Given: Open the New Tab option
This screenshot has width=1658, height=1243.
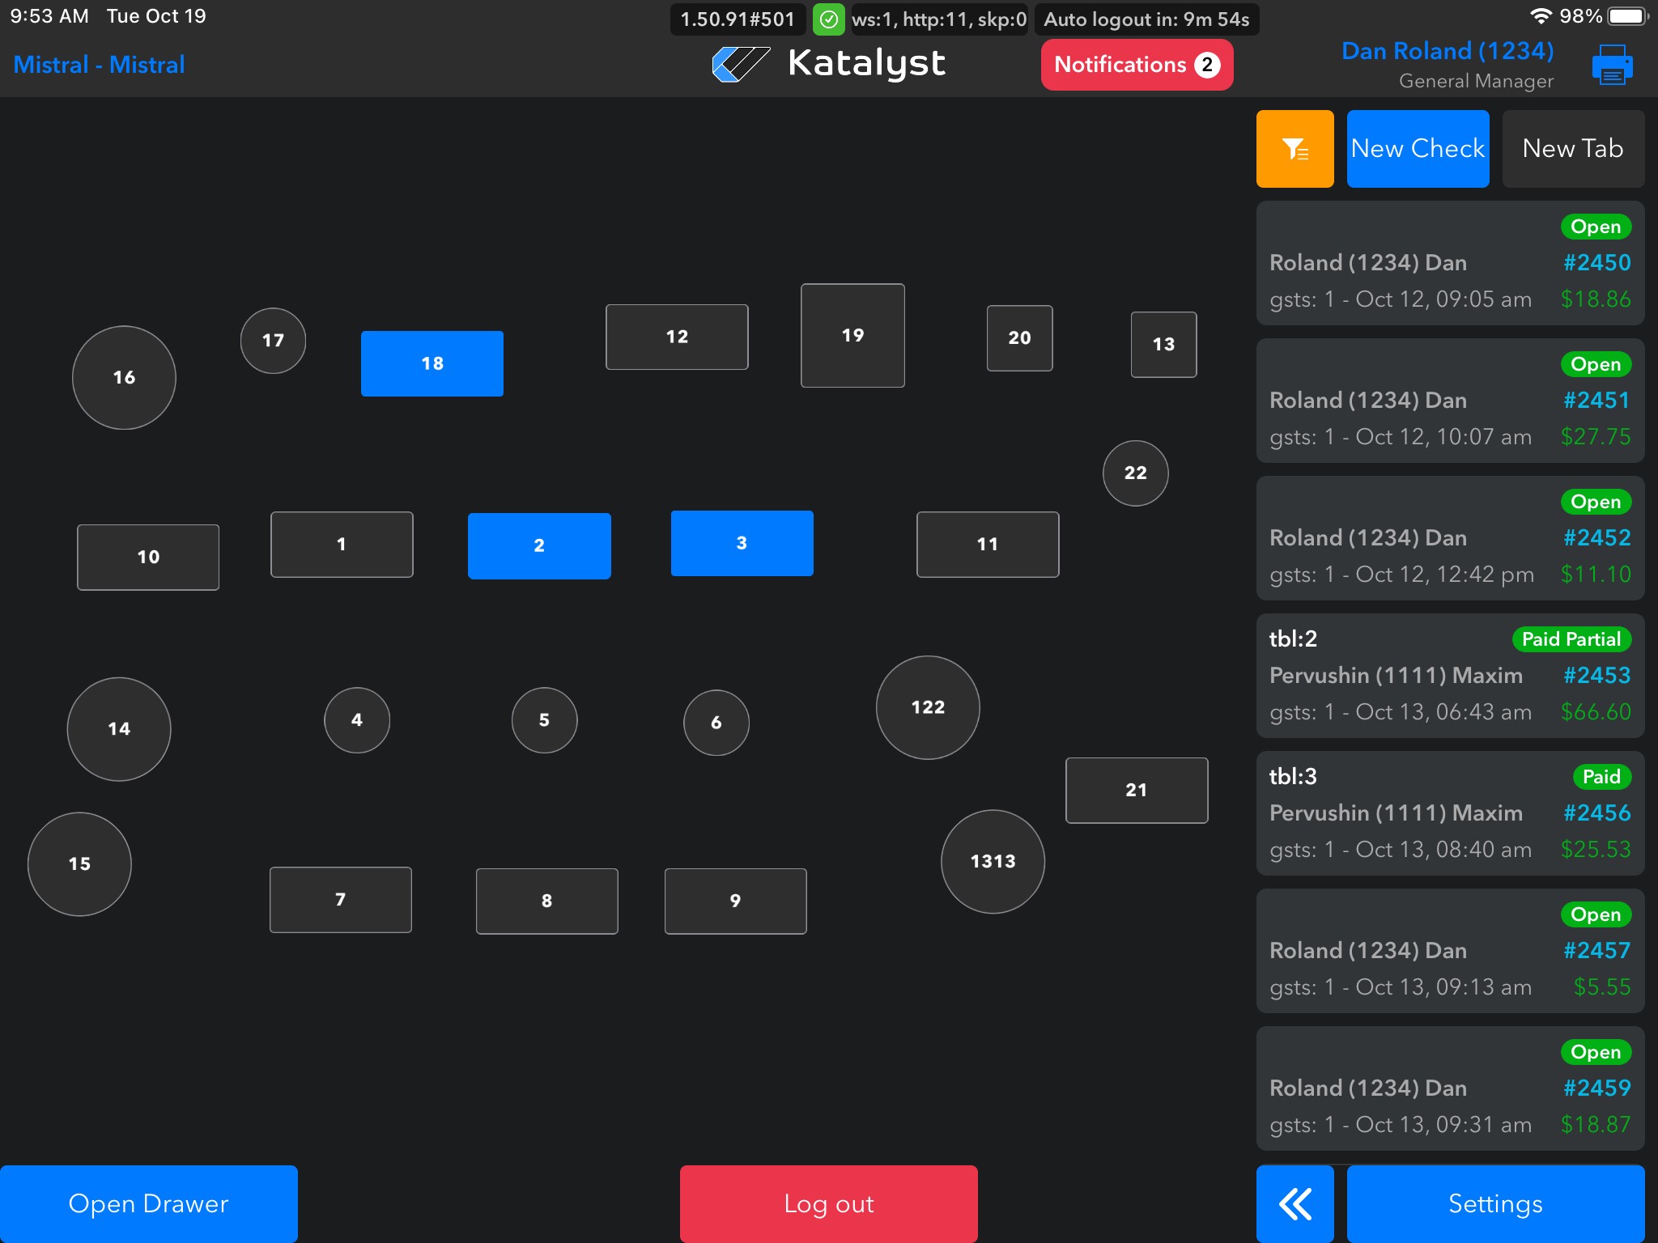Looking at the screenshot, I should (x=1572, y=149).
